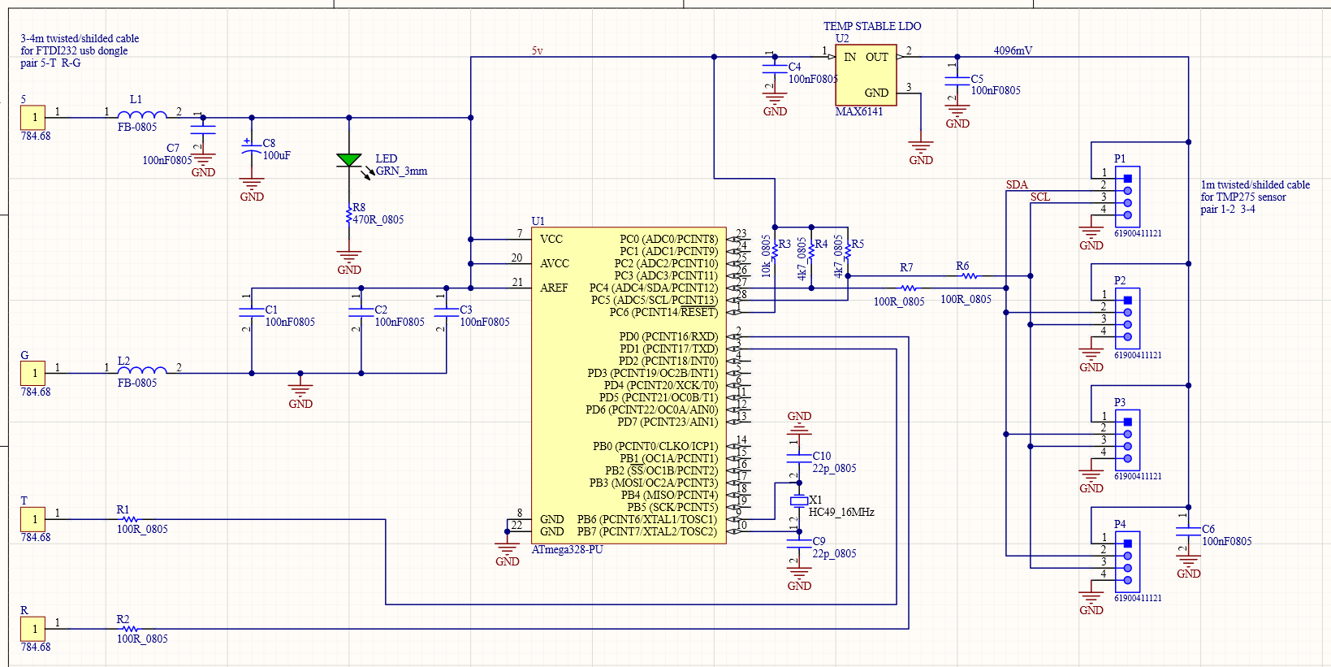Select the C8 100uF polarized capacitor
Viewport: 1331px width, 667px height.
tap(252, 150)
